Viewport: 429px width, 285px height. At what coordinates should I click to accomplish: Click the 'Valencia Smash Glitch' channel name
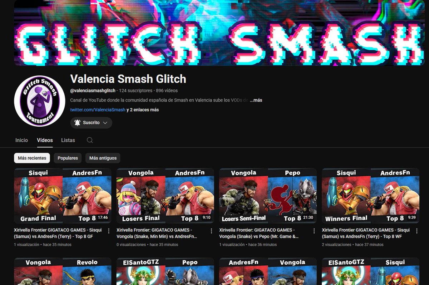(x=128, y=79)
